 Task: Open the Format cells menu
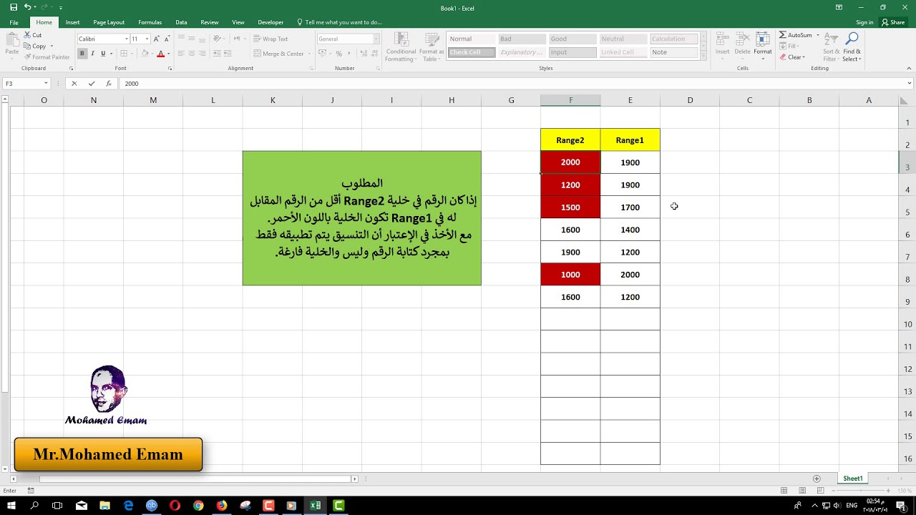coord(763,44)
